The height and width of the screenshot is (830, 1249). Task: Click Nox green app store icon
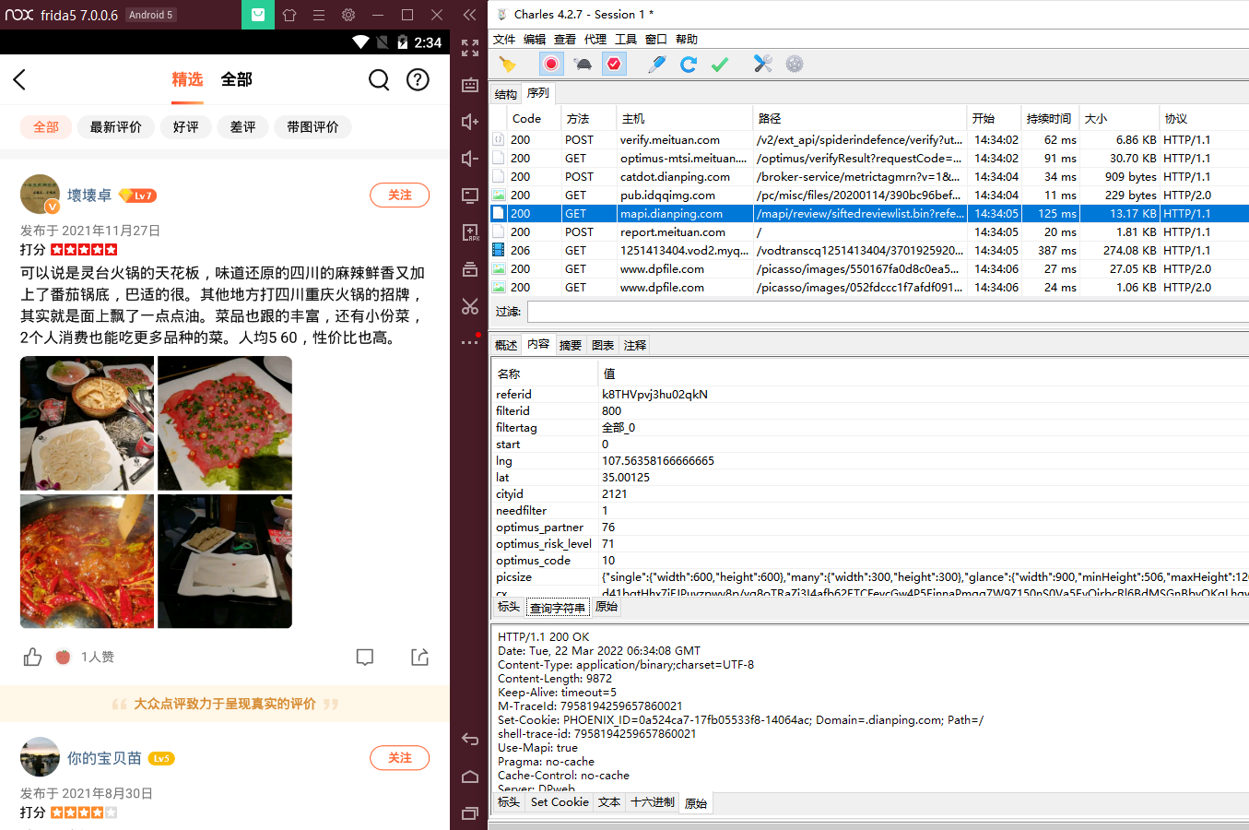[x=258, y=15]
